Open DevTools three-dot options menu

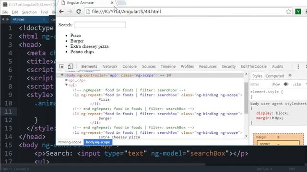pos(298,66)
